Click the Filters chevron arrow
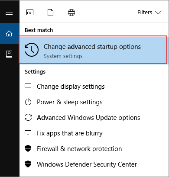 (158, 13)
